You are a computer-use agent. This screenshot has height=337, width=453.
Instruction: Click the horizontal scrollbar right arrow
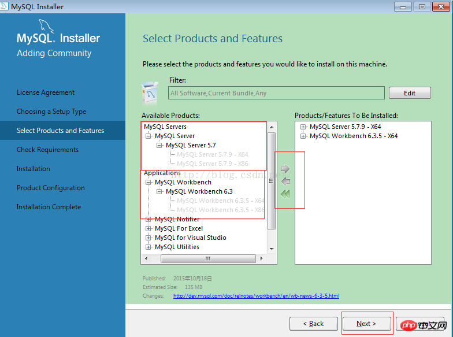pyautogui.click(x=261, y=258)
